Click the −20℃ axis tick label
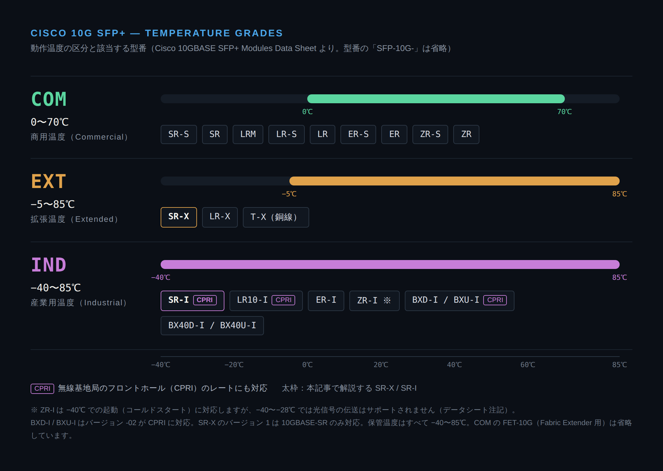Screen dimensions: 663x471 pos(234,365)
